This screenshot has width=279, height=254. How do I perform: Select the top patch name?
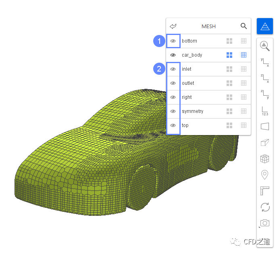[185, 125]
